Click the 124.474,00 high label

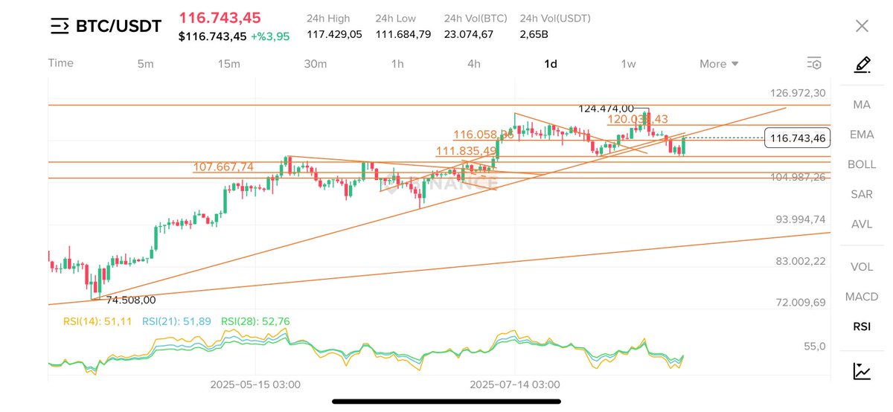[606, 109]
